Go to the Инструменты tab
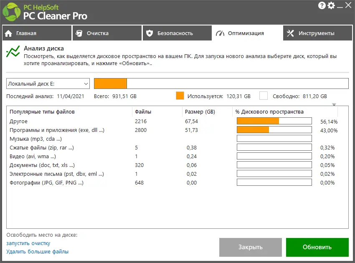 tap(318, 33)
